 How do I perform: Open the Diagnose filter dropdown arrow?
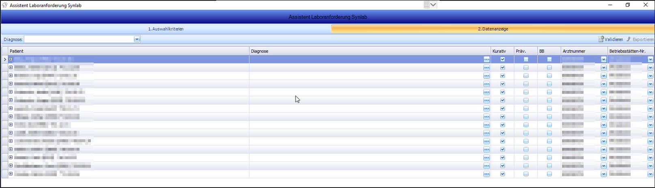tap(137, 39)
